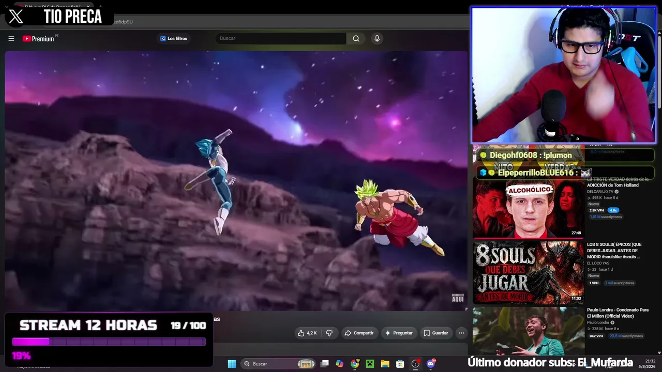Click the taskbar Buscar search box
The height and width of the screenshot is (372, 662).
point(278,364)
